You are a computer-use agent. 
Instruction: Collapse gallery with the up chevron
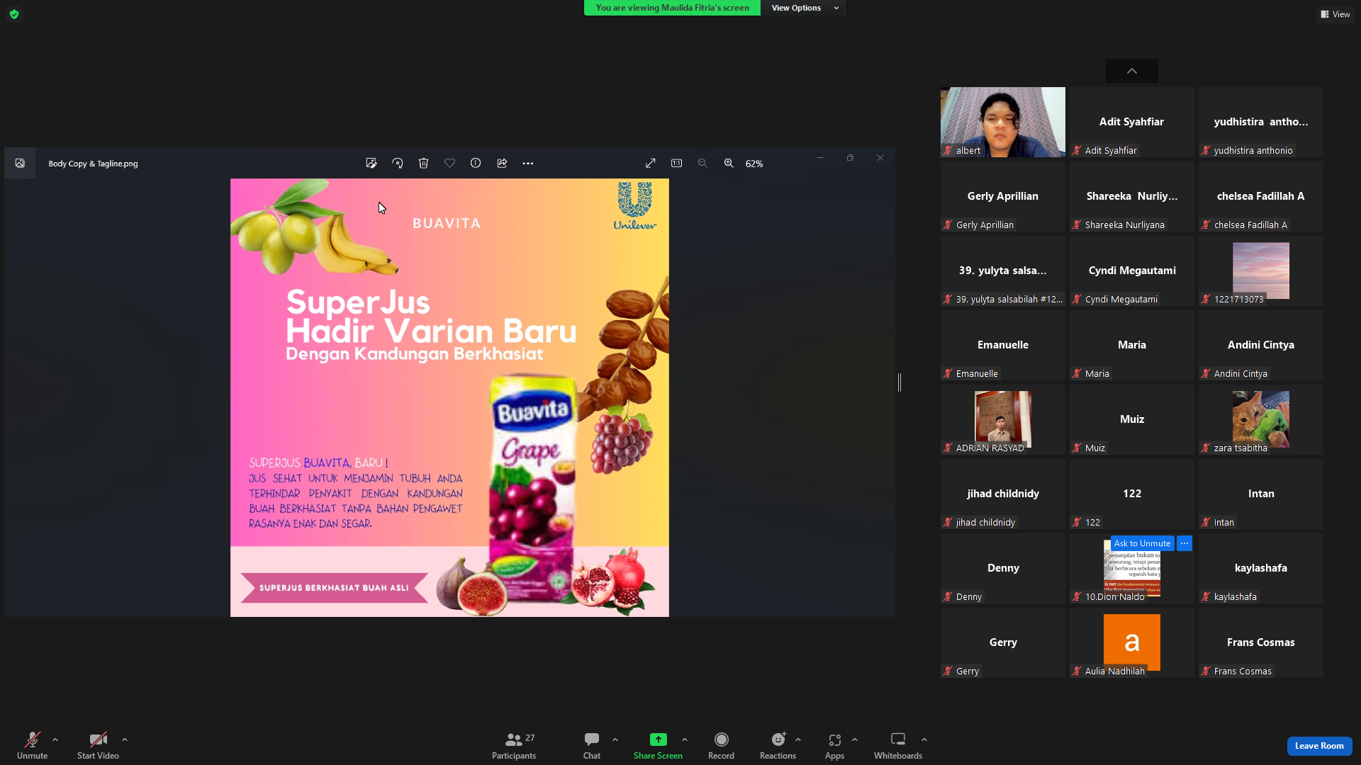coord(1132,71)
